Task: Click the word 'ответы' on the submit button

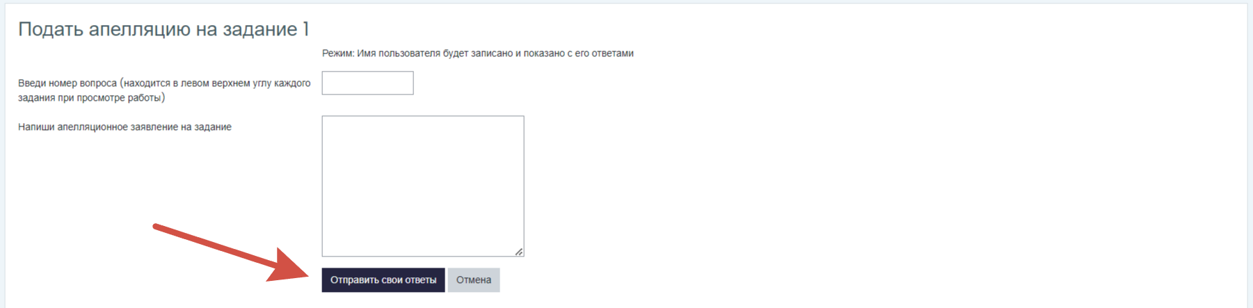Action: click(421, 280)
